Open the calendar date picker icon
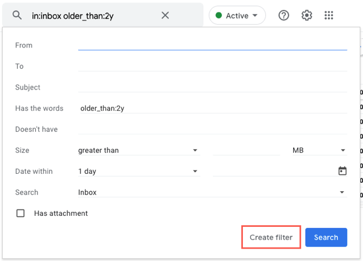The height and width of the screenshot is (261, 363). (342, 171)
